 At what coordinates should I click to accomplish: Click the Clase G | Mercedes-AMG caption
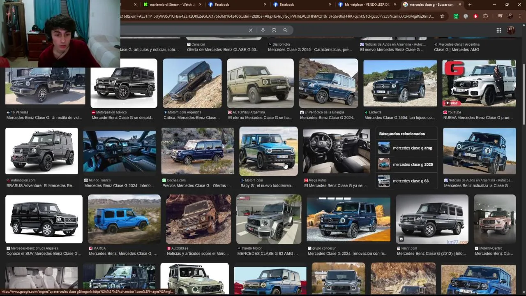coord(457,50)
